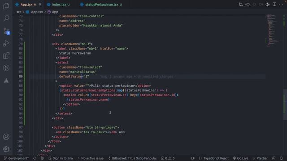Click the text className="form-select"
The height and width of the screenshot is (161, 287).
(x=81, y=67)
